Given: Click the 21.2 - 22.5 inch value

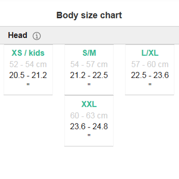Looking at the screenshot, I should coord(89,75).
